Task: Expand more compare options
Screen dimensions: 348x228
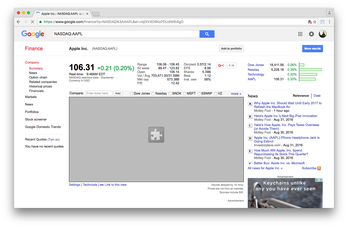Action: [236, 94]
